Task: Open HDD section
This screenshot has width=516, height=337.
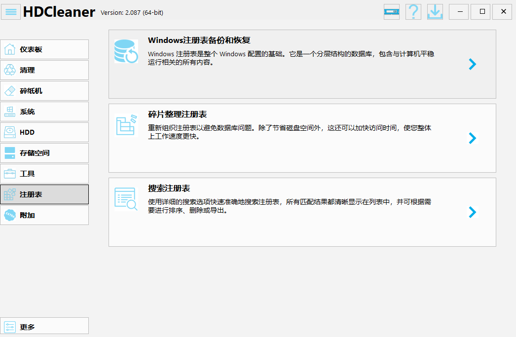Action: (x=44, y=132)
